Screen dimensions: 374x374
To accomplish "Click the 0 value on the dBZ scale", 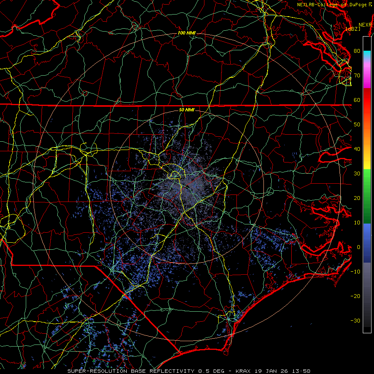I will pos(359,247).
